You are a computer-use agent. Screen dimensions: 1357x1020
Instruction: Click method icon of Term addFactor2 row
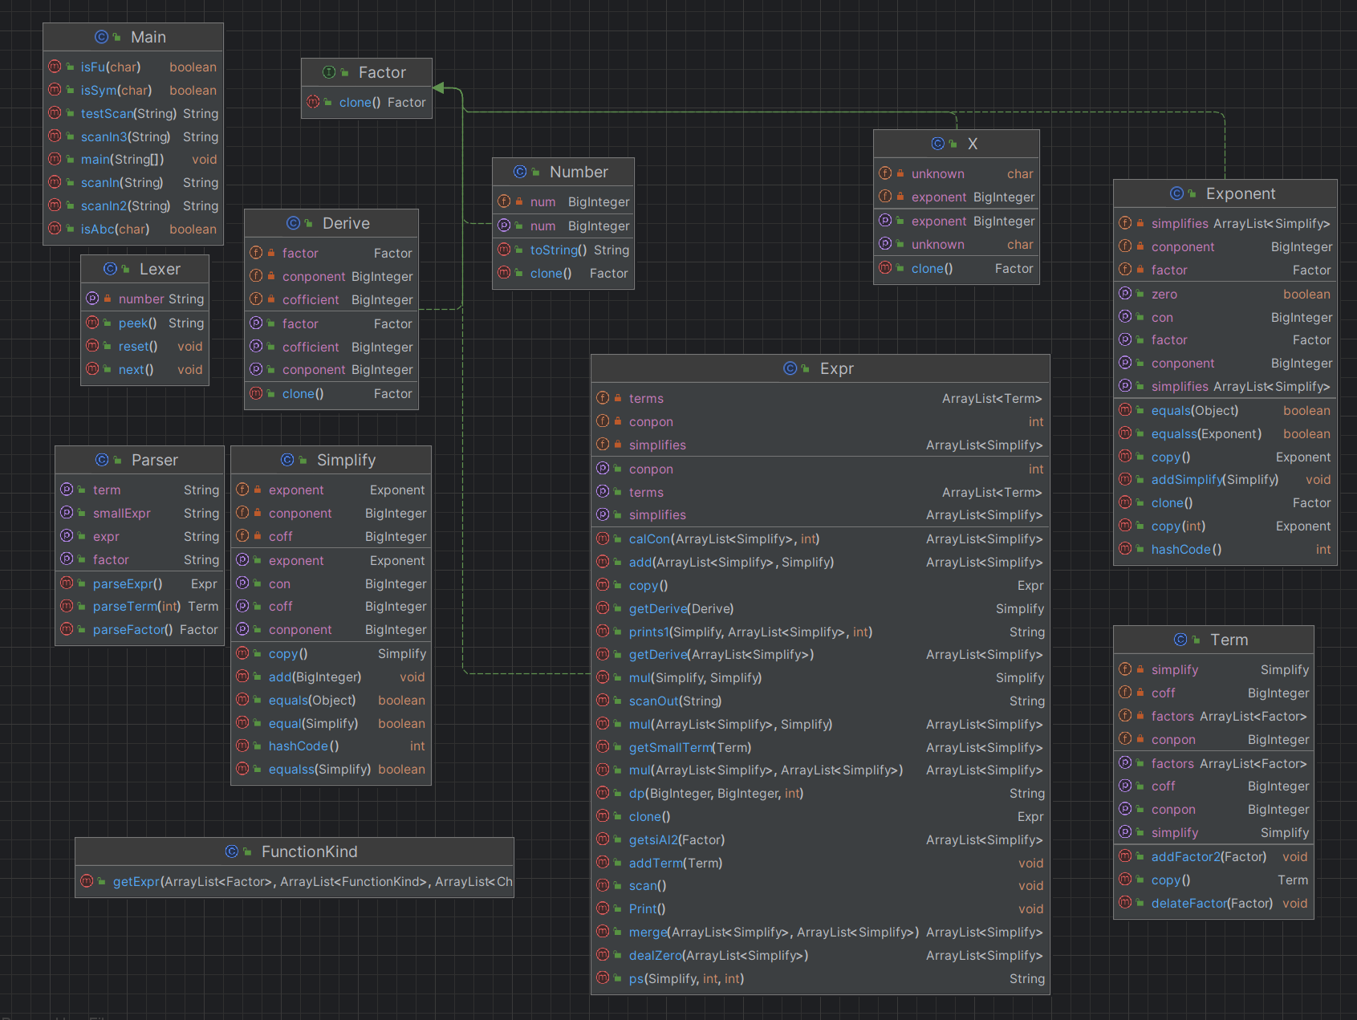pos(1125,856)
